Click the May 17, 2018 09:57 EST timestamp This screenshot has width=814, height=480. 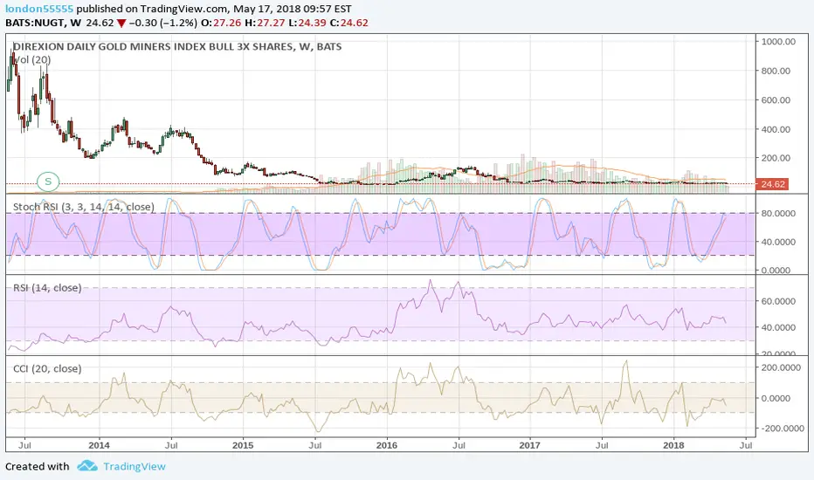click(x=293, y=9)
